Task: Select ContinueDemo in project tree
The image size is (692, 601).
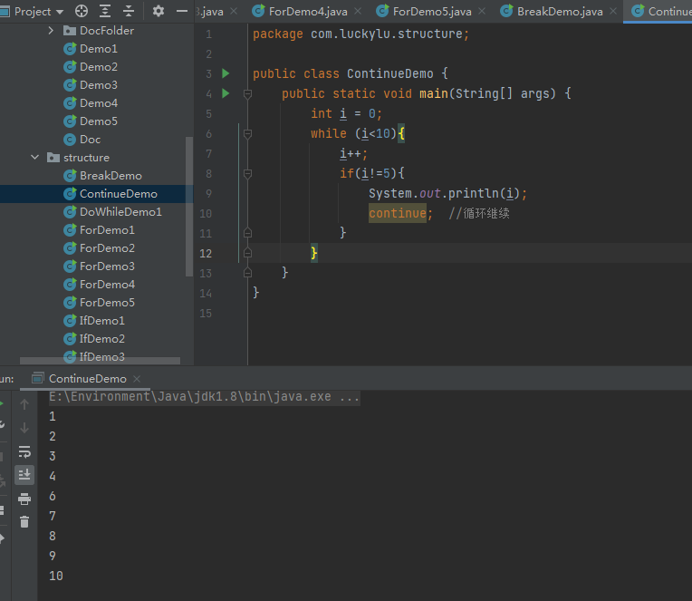Action: (118, 193)
